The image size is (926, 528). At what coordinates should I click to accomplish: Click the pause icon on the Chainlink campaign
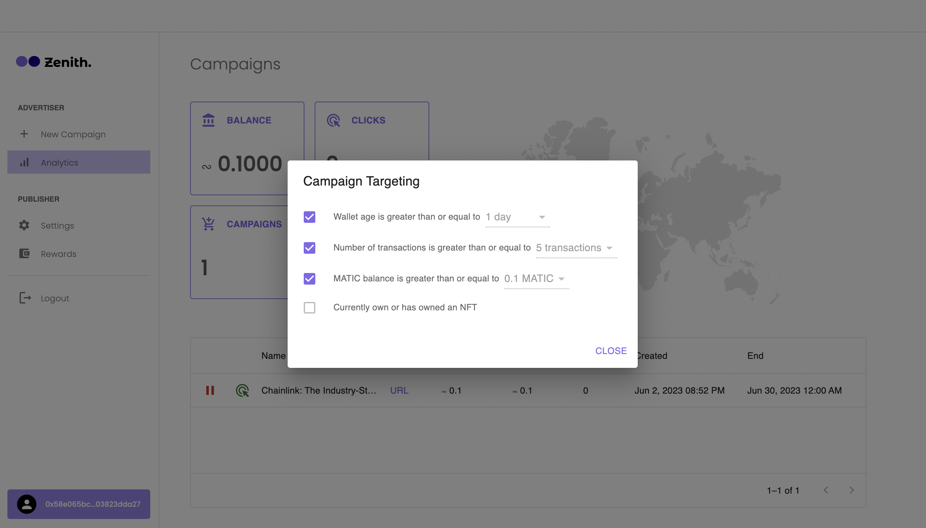(210, 391)
